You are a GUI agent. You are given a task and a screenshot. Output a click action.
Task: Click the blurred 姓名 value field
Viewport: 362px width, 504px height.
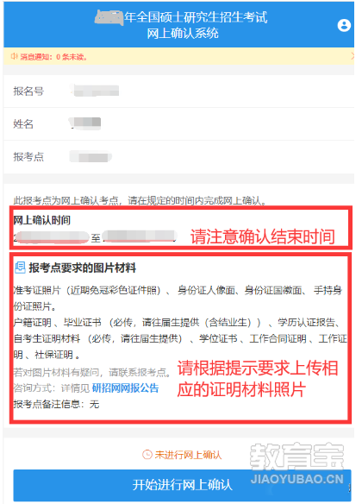click(x=85, y=123)
